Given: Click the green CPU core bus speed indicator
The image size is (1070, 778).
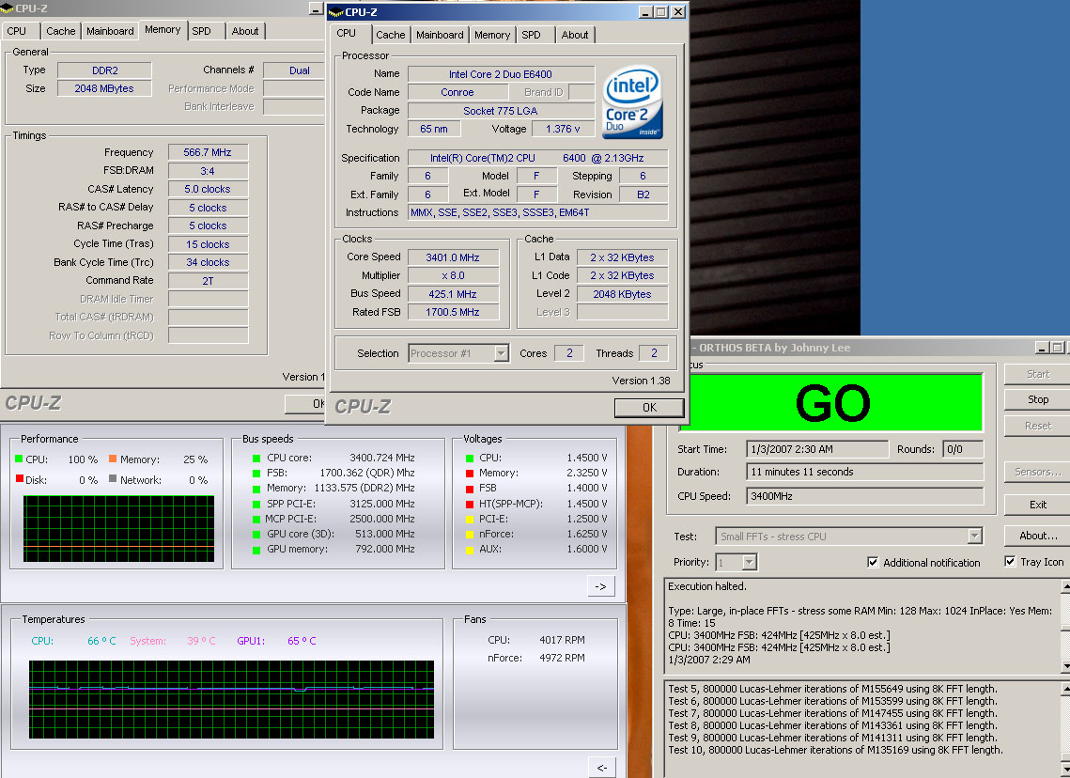Looking at the screenshot, I should click(256, 459).
